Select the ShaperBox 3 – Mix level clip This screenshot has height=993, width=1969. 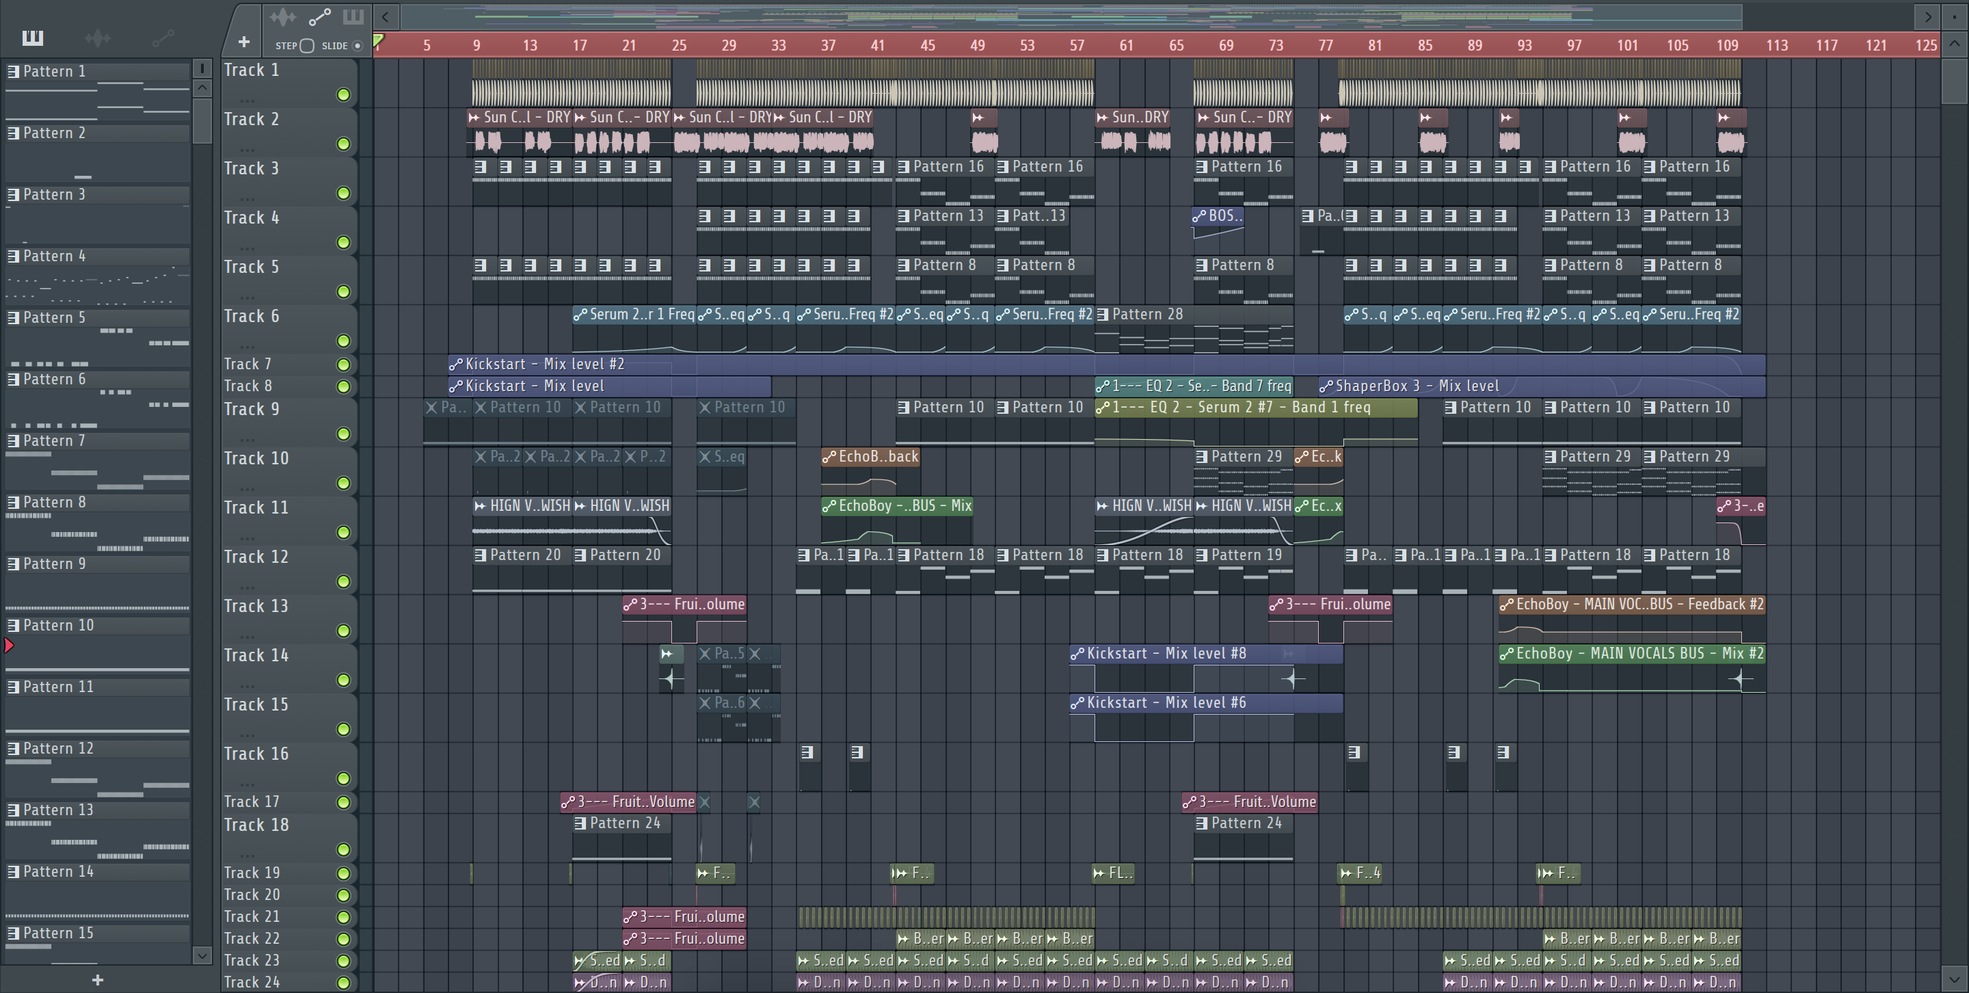point(1541,386)
